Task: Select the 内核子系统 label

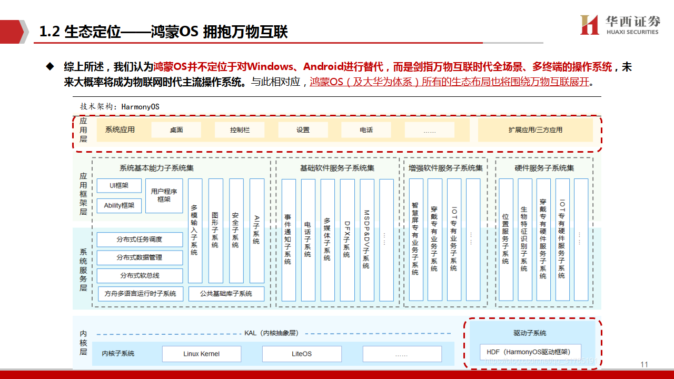Action: coord(118,354)
